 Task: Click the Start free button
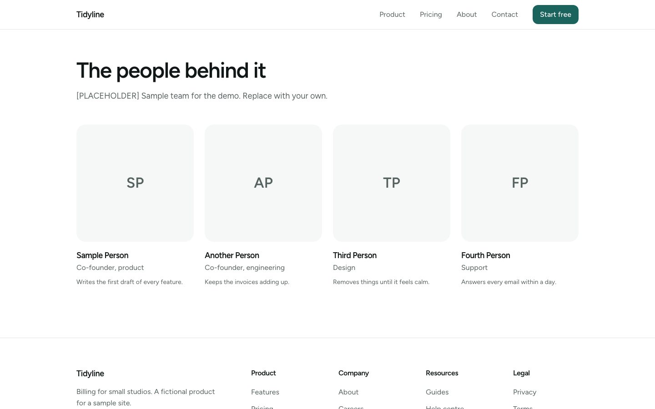[x=555, y=15]
